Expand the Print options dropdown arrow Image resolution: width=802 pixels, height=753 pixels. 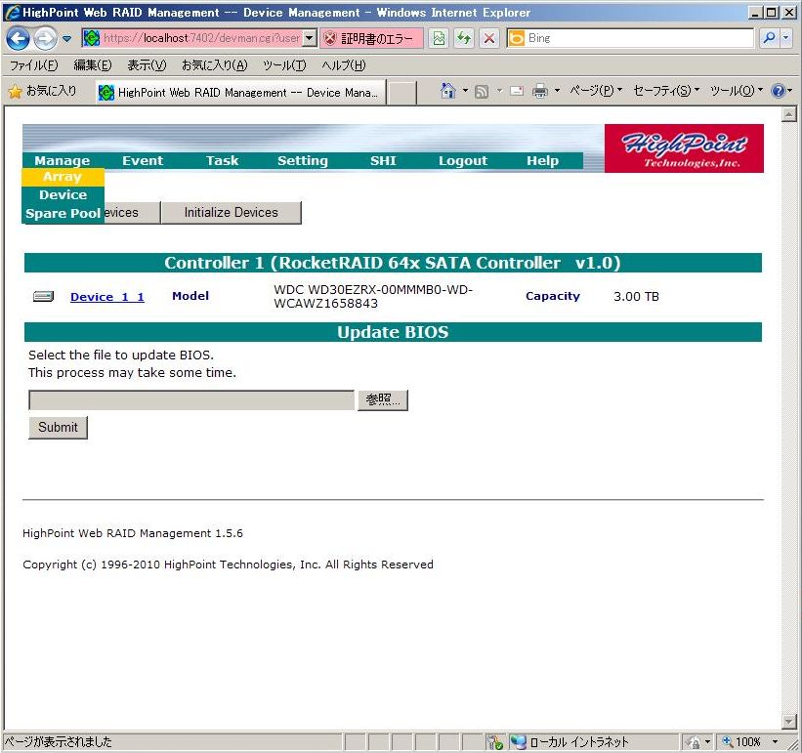[x=557, y=91]
